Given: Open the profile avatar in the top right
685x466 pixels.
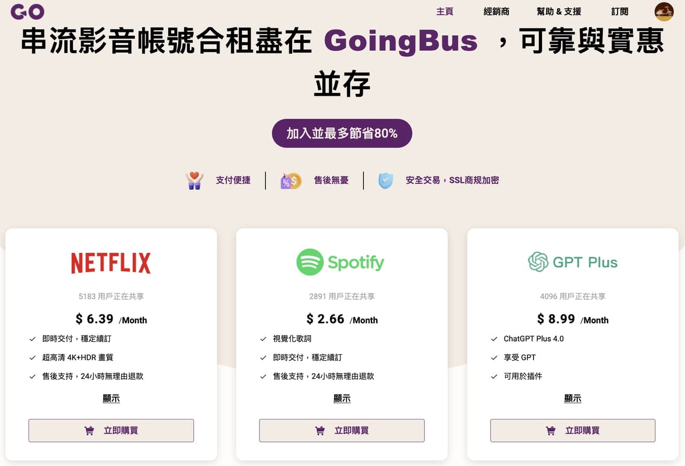Looking at the screenshot, I should coord(664,11).
